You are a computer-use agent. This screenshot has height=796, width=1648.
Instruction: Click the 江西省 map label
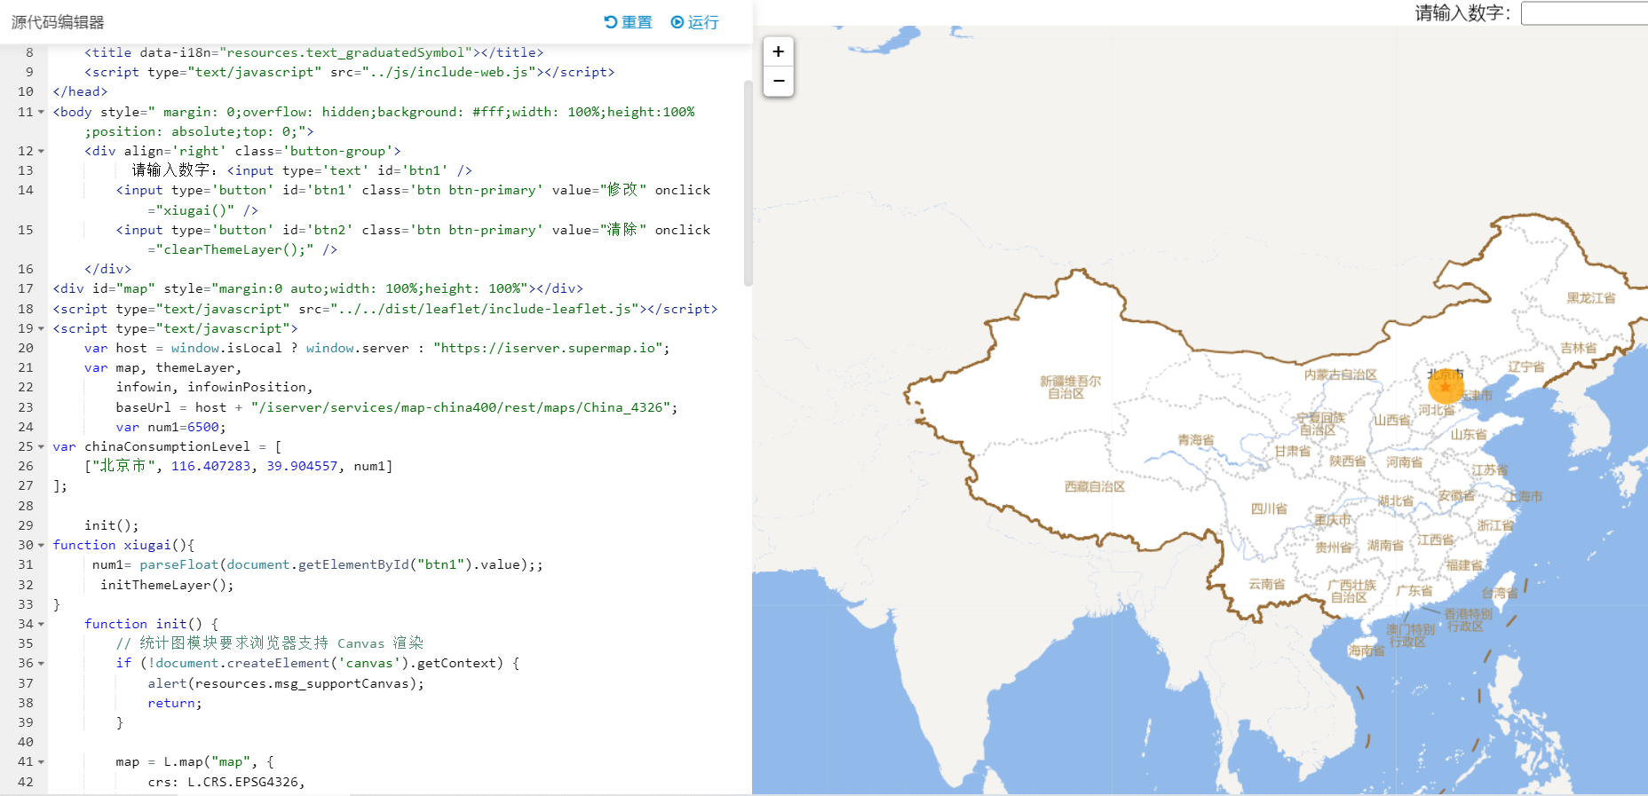(1436, 540)
